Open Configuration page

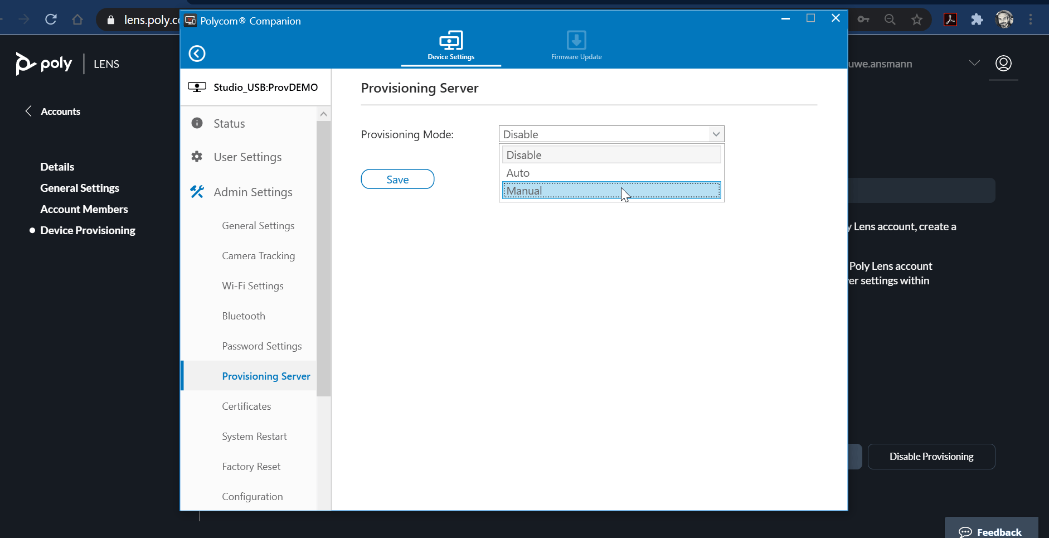pyautogui.click(x=252, y=497)
